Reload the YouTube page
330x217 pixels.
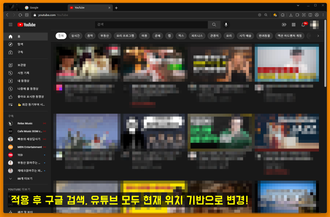coord(20,15)
